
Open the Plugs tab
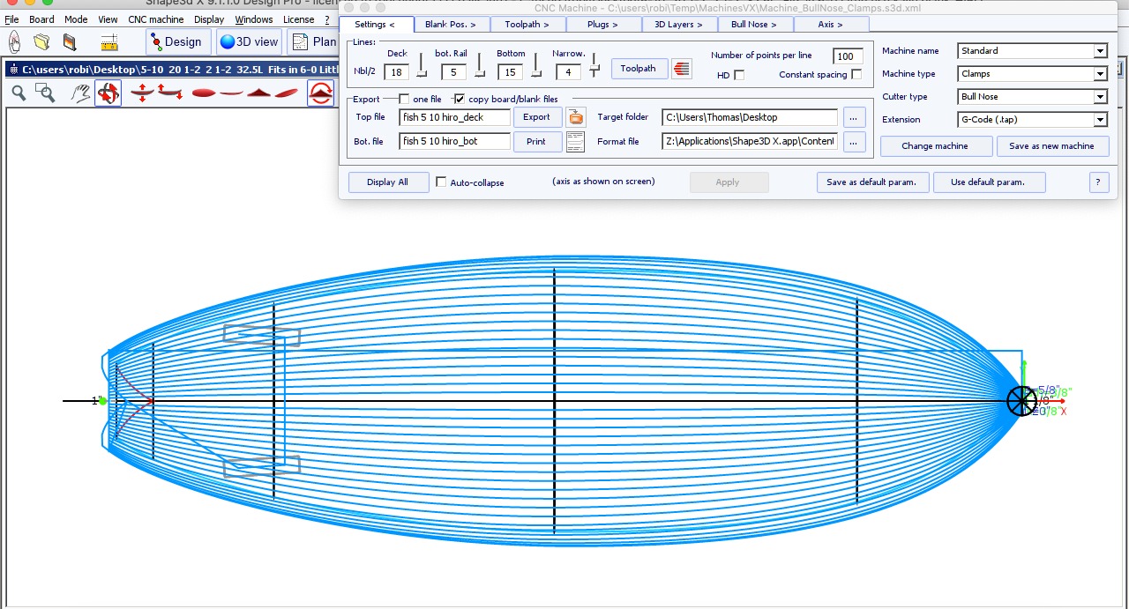[602, 25]
